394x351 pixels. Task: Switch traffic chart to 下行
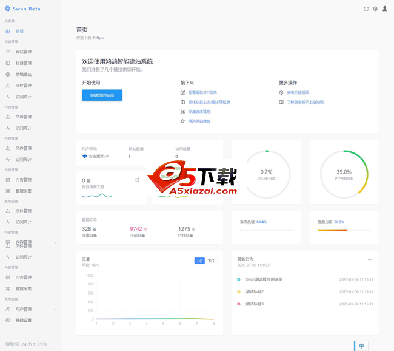point(211,261)
